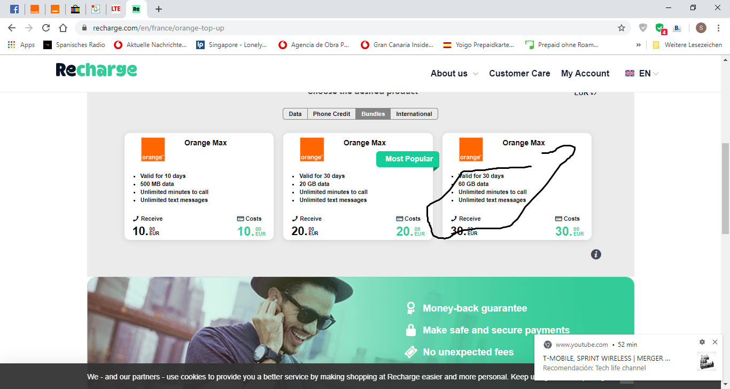The width and height of the screenshot is (730, 389).
Task: Click the 30 EUR Costs price
Action: 569,231
